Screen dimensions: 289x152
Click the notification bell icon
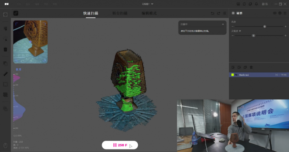[x=256, y=4]
